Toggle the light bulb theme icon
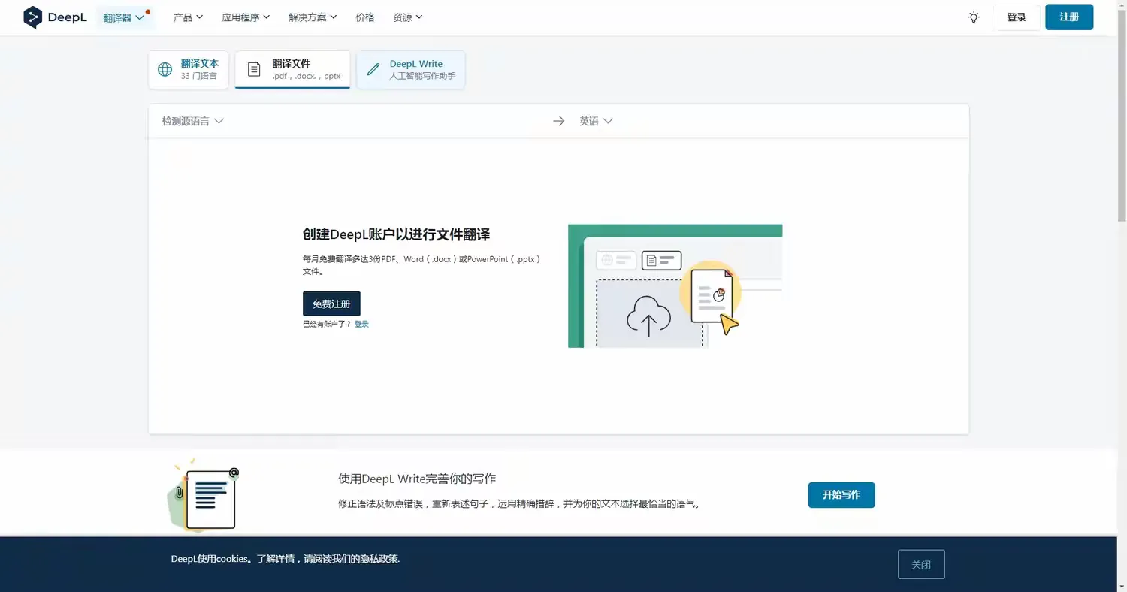This screenshot has height=592, width=1127. (x=974, y=17)
